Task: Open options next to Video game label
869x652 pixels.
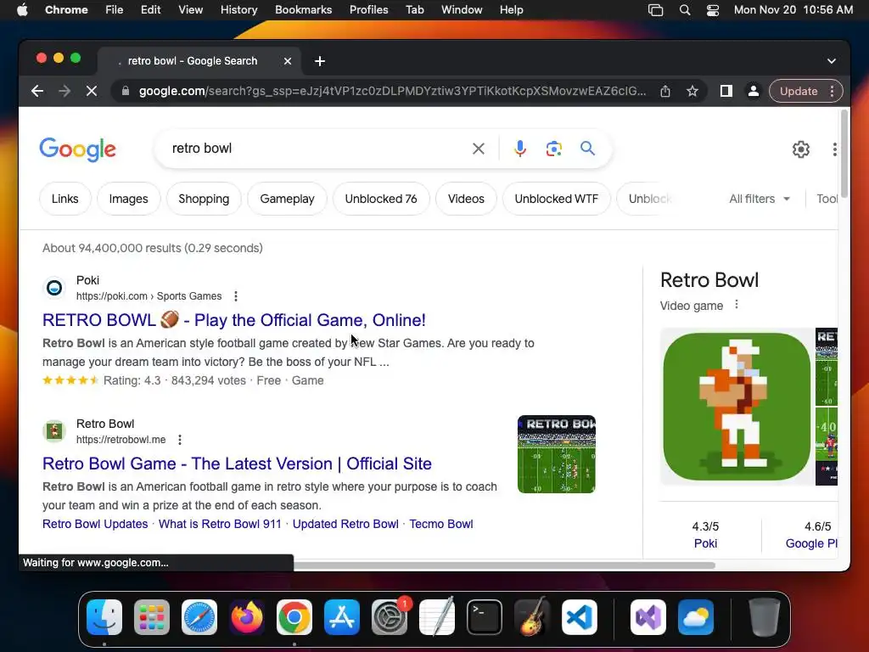Action: point(737,305)
